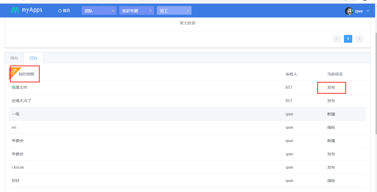The width and height of the screenshot is (377, 192).
Task: Open the 我是文件 row entry
Action: pyautogui.click(x=19, y=87)
